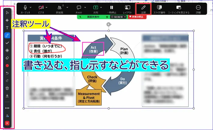Screen dimensions: 213x130
Task: Click the Plan (計画) segment of the cycle
Action: point(124,51)
